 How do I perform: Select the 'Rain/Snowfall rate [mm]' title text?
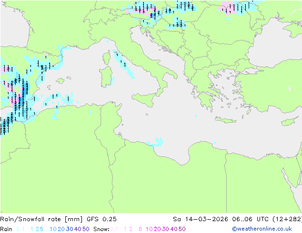41,219
